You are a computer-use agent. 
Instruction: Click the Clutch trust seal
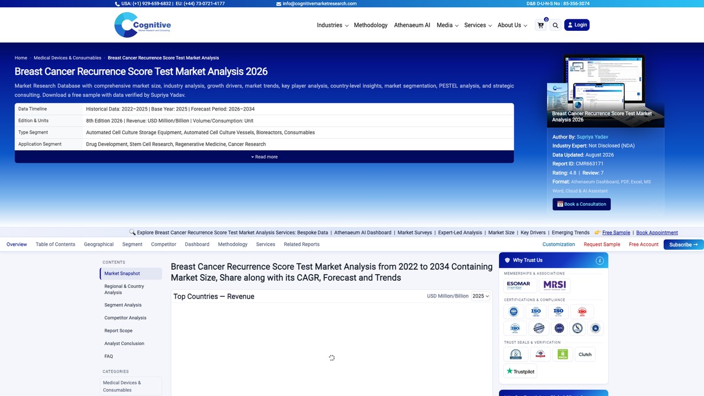(x=585, y=354)
